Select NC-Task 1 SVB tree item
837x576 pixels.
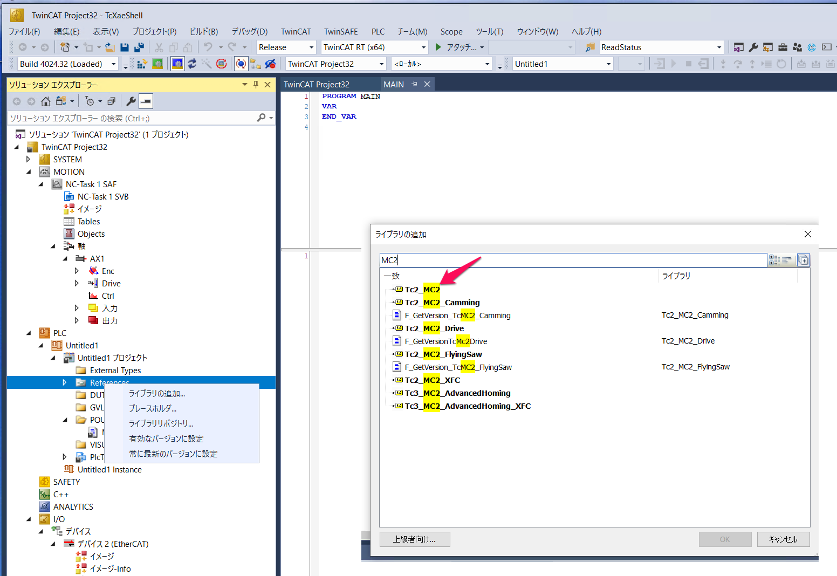103,197
